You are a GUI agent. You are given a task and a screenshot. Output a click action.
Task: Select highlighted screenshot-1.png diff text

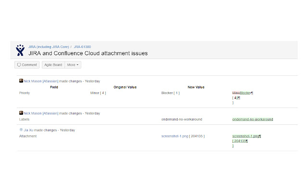246,136
